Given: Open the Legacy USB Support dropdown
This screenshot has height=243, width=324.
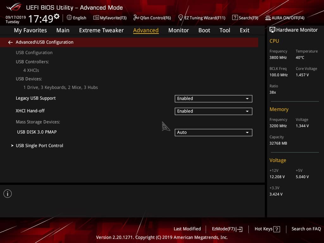Looking at the screenshot, I should (214, 99).
